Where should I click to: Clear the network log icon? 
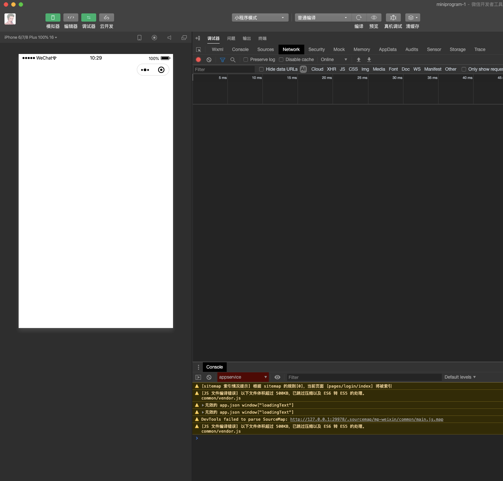[x=209, y=60]
